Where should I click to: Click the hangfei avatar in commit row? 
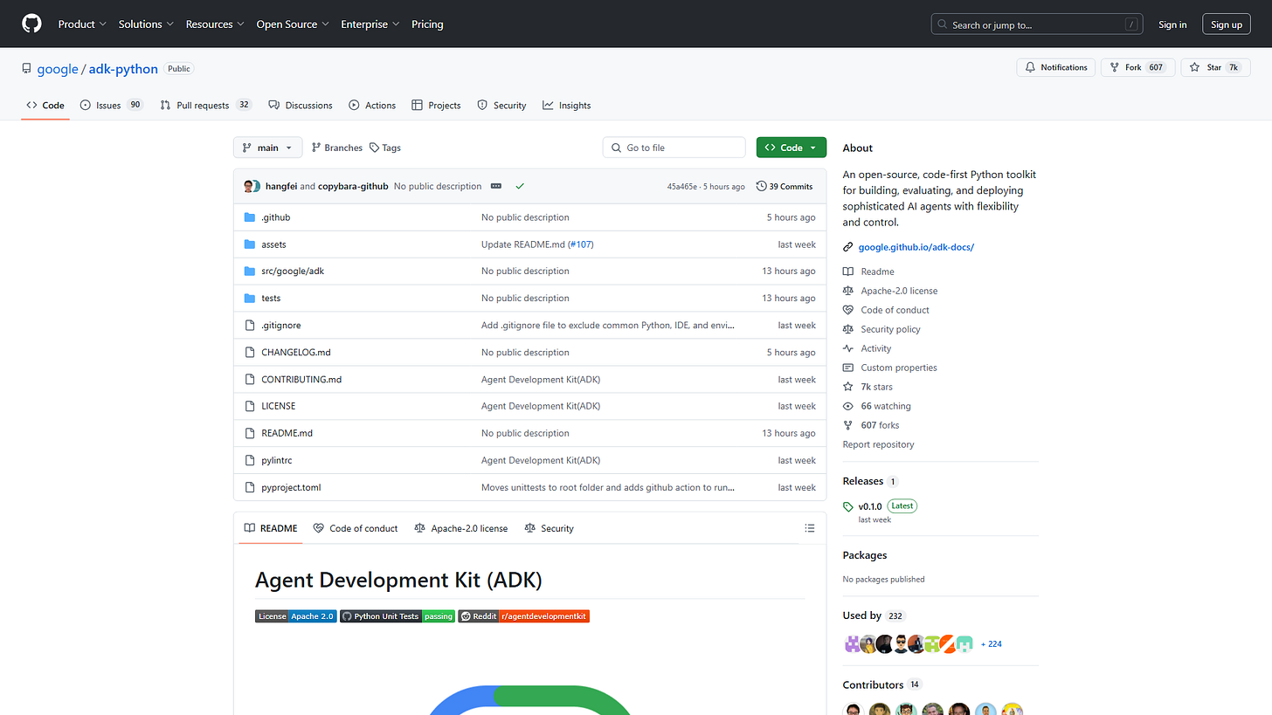[250, 186]
